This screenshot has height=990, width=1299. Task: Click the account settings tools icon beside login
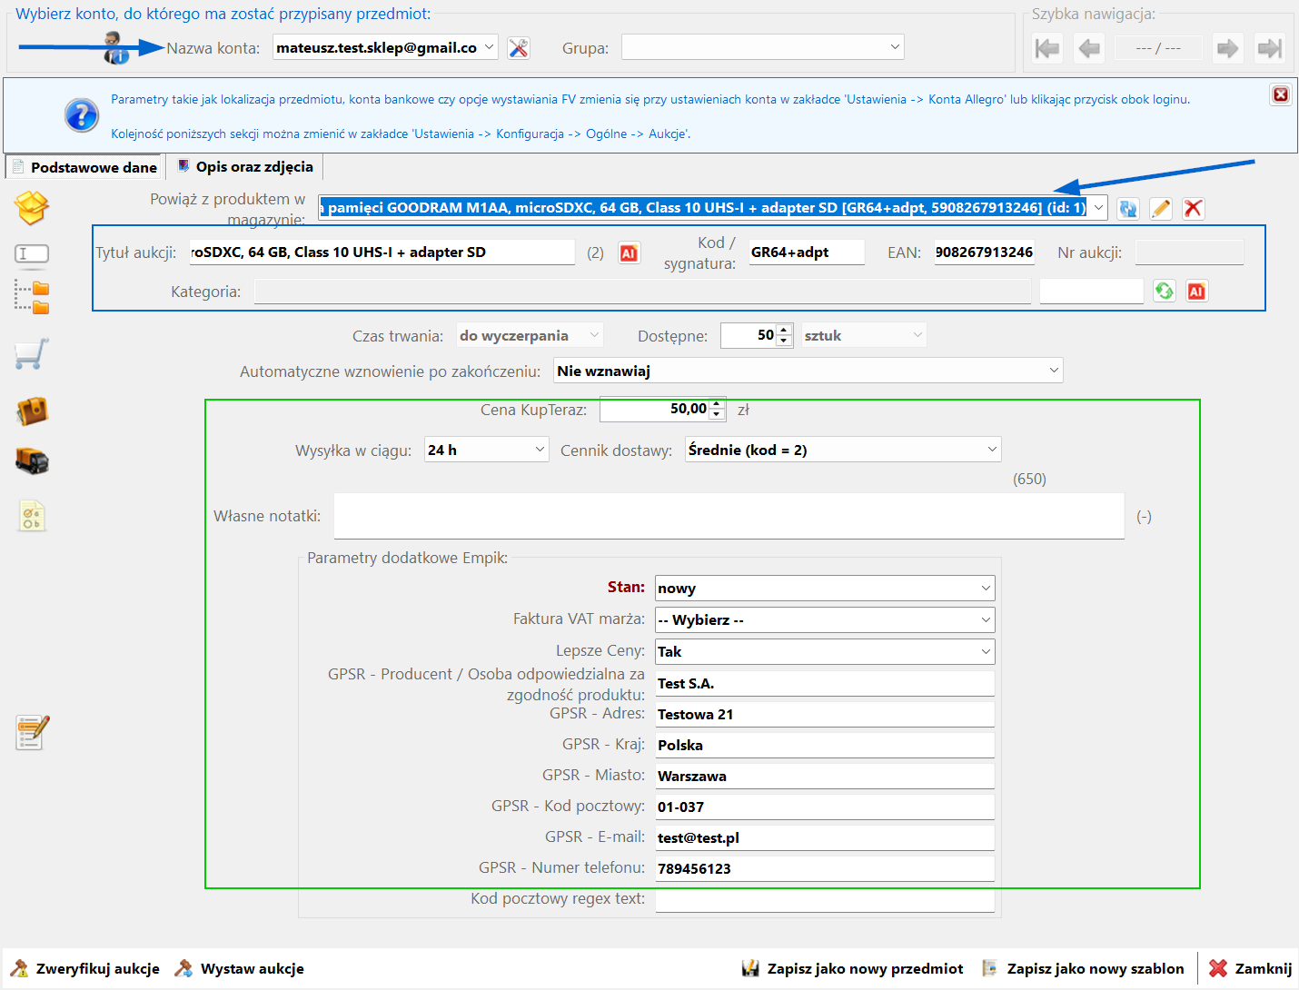pos(519,48)
